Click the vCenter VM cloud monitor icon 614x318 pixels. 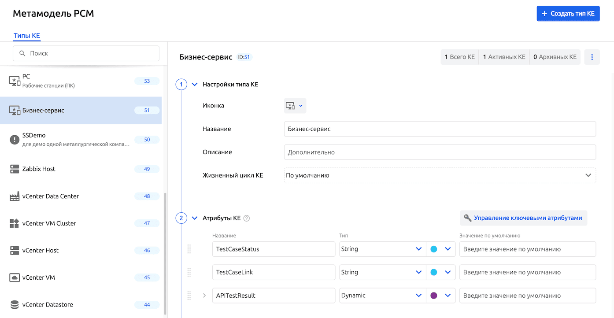click(15, 277)
